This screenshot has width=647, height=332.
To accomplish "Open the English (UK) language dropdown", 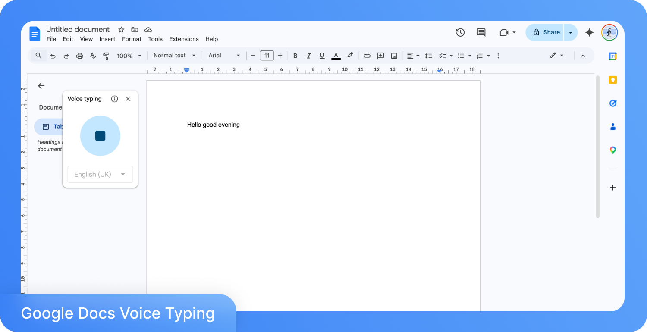I will click(x=100, y=174).
